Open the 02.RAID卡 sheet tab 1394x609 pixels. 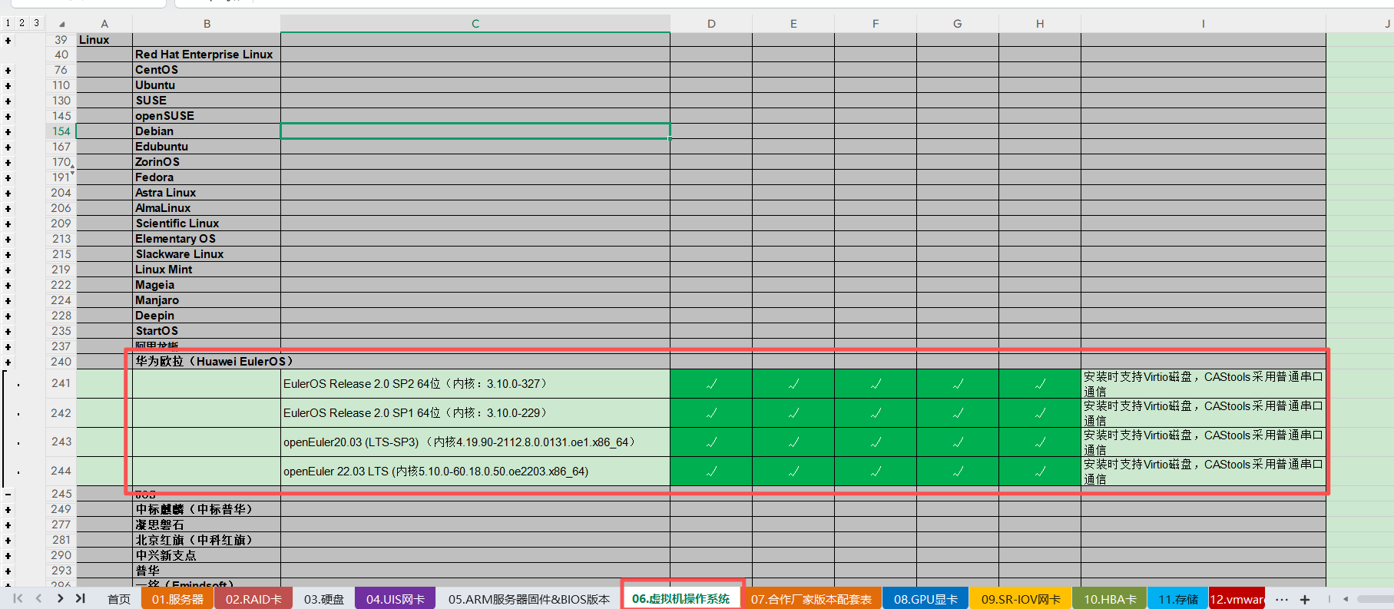click(x=253, y=599)
